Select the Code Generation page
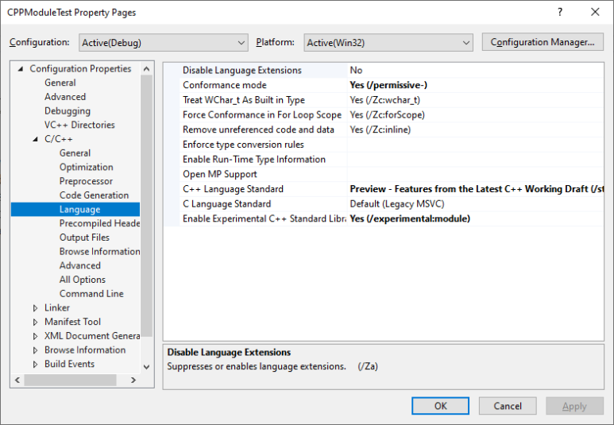 pos(94,195)
